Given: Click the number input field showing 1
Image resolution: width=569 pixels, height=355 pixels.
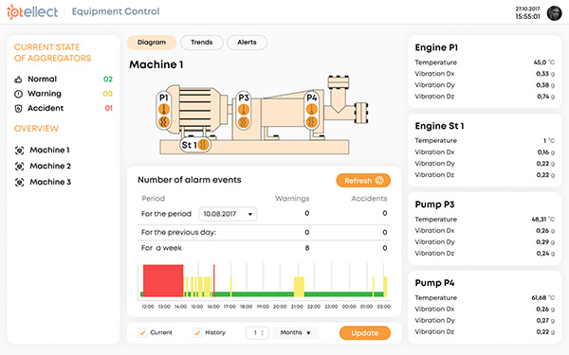Looking at the screenshot, I should pos(257,333).
